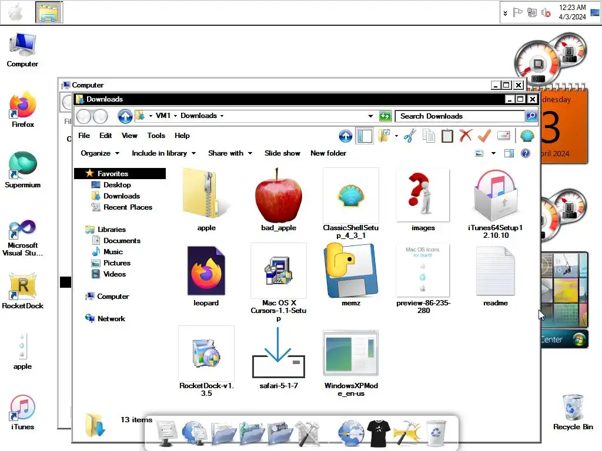Click the Paste clipboard icon
Screen dimensions: 602x451
pyautogui.click(x=447, y=136)
